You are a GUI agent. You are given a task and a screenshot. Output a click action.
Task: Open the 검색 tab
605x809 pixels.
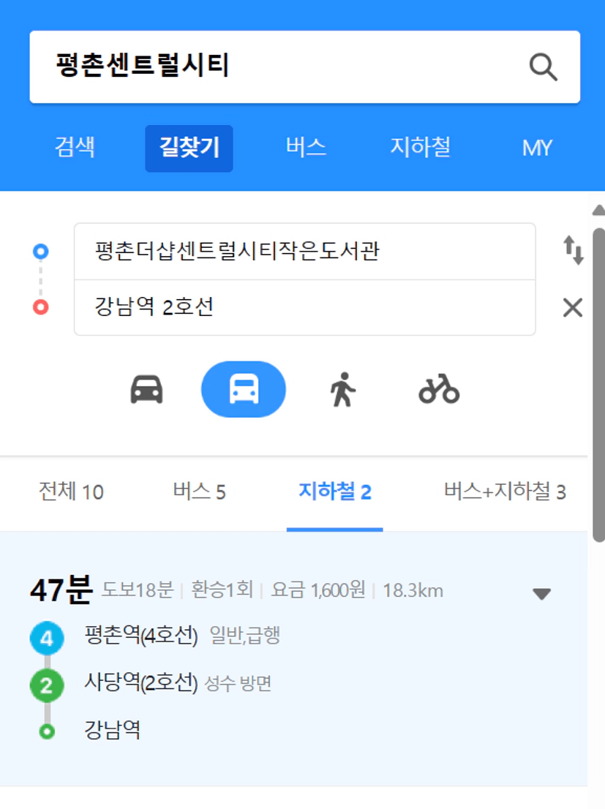[75, 147]
